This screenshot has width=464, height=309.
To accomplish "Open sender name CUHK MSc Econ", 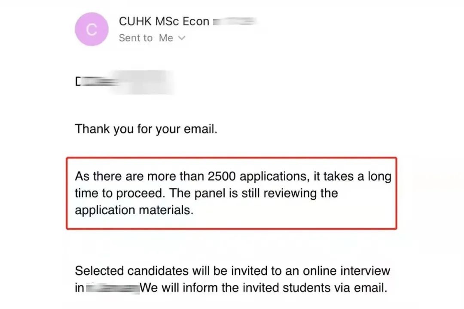I will coord(164,21).
